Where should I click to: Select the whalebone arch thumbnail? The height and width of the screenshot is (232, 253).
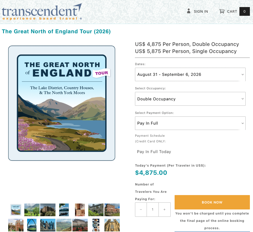pos(32,225)
